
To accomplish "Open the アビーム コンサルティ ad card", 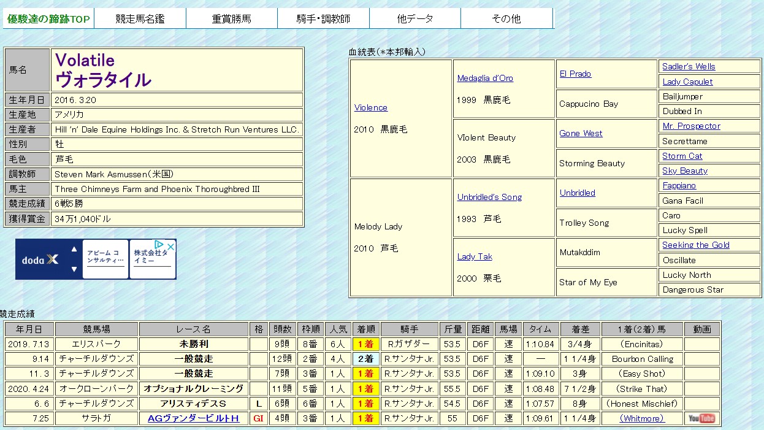I will pyautogui.click(x=105, y=259).
